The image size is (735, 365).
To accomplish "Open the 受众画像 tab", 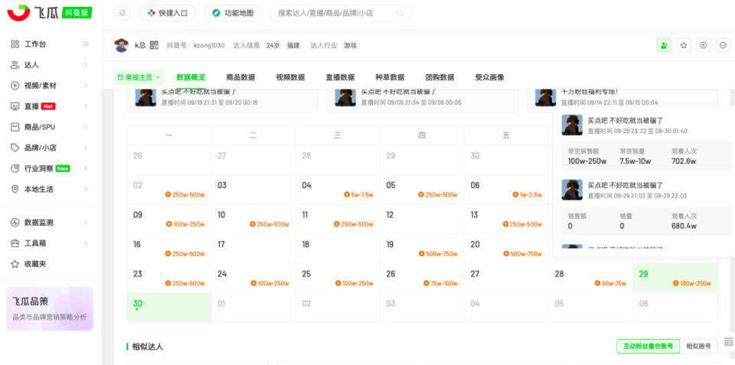I will (x=489, y=77).
